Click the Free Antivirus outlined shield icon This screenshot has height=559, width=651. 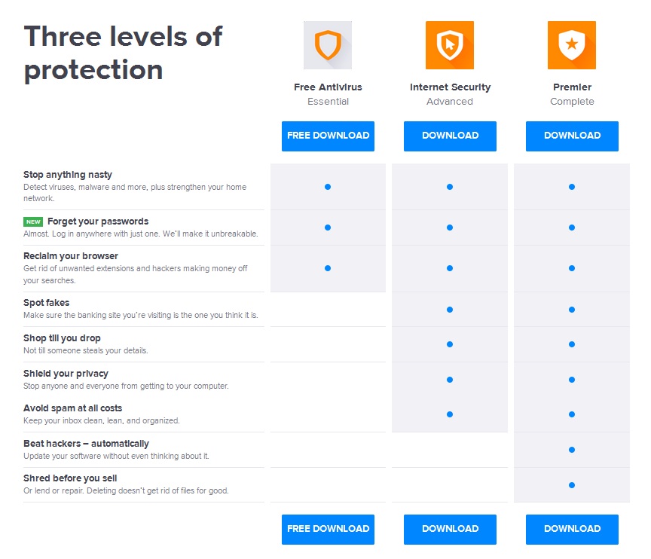[328, 45]
